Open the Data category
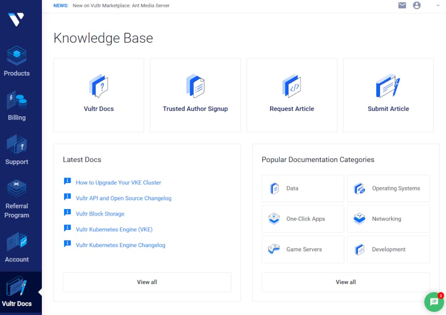446x315 pixels. pyautogui.click(x=303, y=188)
